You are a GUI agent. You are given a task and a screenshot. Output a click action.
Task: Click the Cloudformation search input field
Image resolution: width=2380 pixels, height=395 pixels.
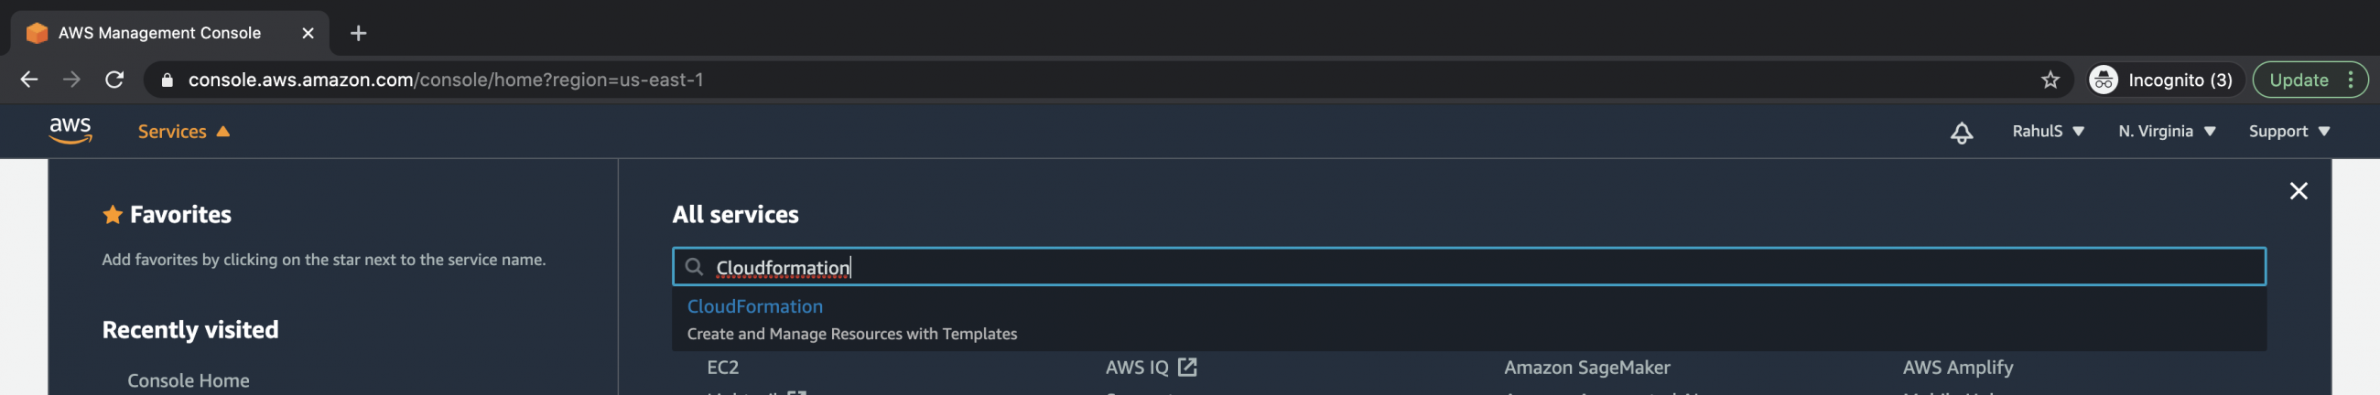tap(1468, 267)
